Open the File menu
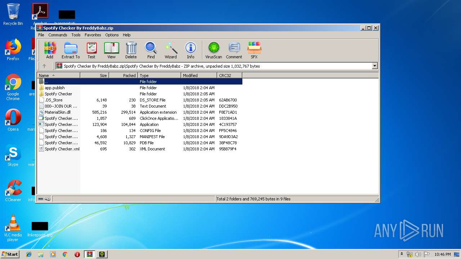 point(41,35)
